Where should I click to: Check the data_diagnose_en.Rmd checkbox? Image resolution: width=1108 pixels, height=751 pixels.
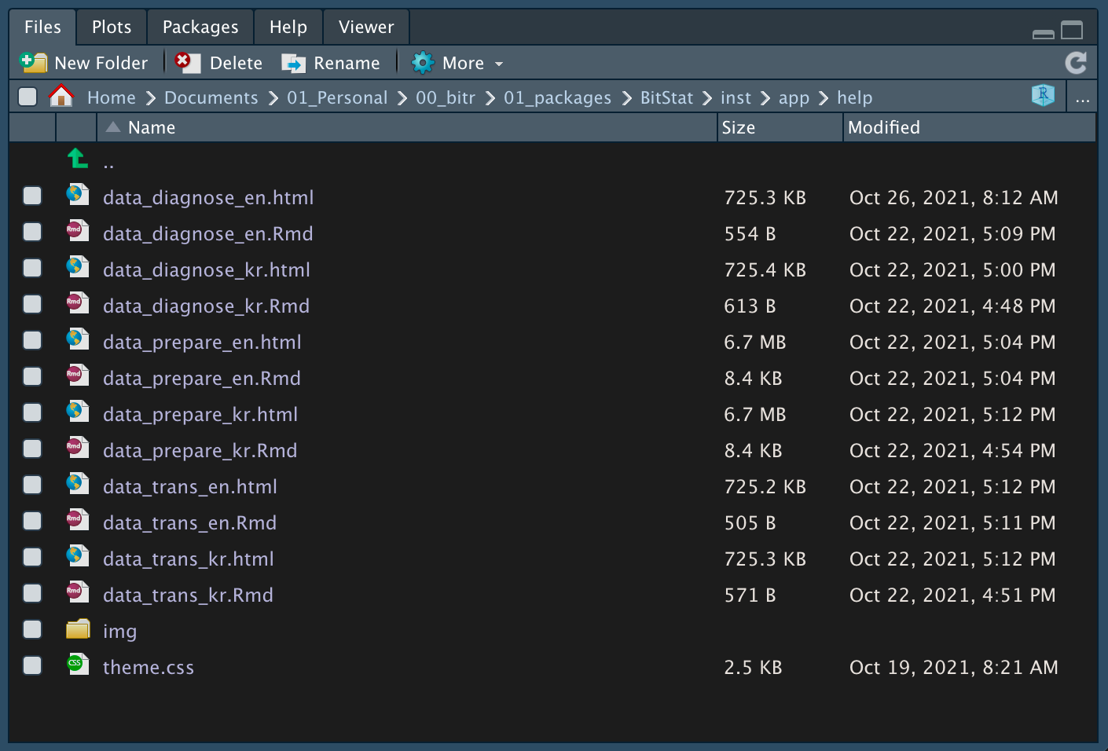[32, 232]
